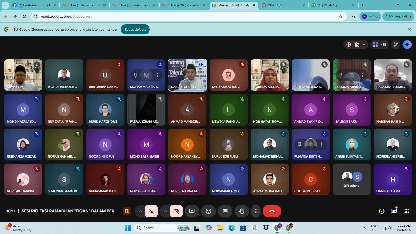Open the activities grid icon

pos(407,211)
